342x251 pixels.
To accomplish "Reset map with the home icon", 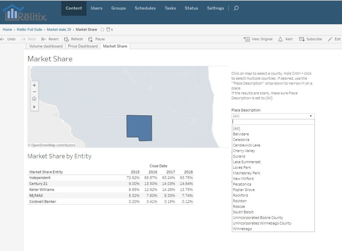I will click(34, 99).
